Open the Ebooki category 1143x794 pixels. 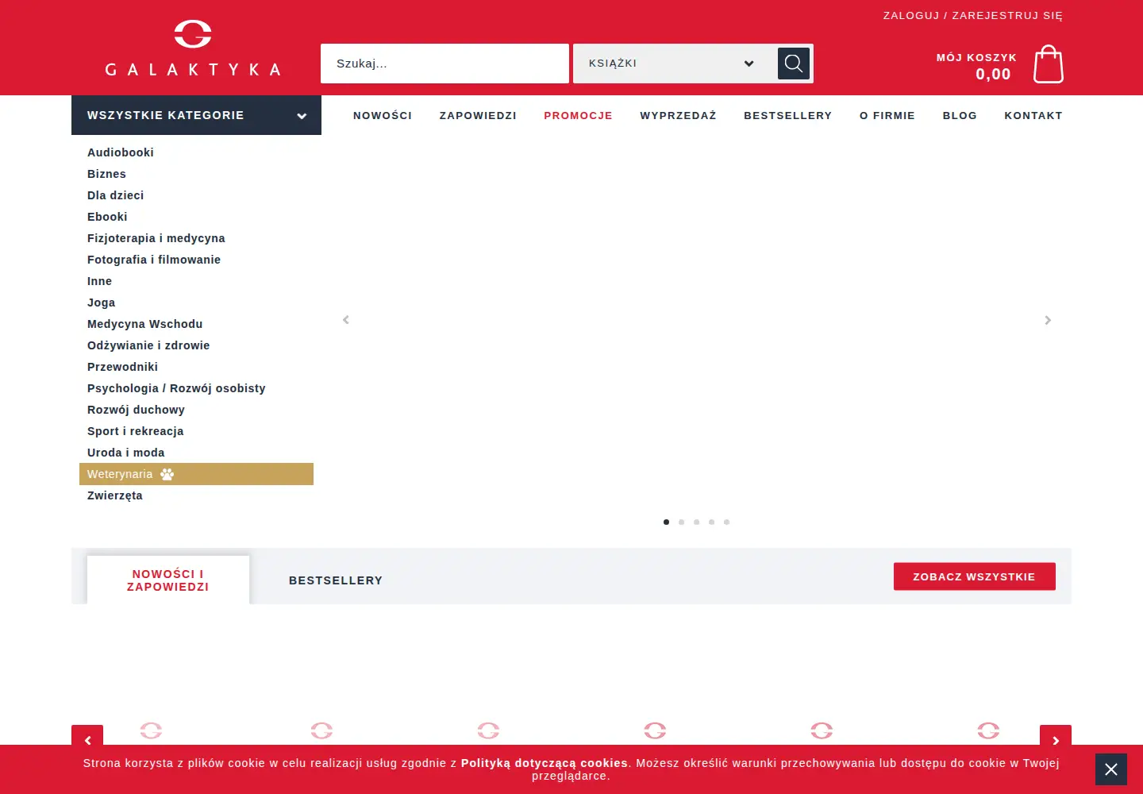(x=107, y=217)
